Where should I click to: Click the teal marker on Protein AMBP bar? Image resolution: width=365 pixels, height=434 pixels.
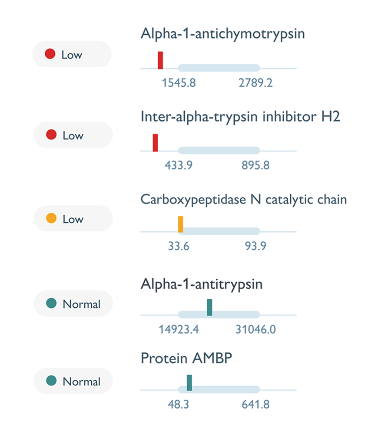click(x=189, y=383)
